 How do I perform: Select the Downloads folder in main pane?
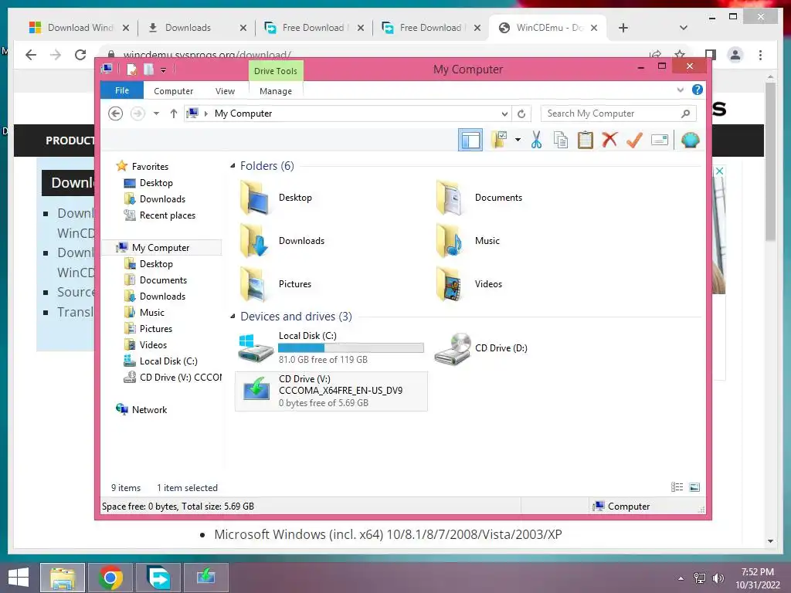tap(283, 241)
